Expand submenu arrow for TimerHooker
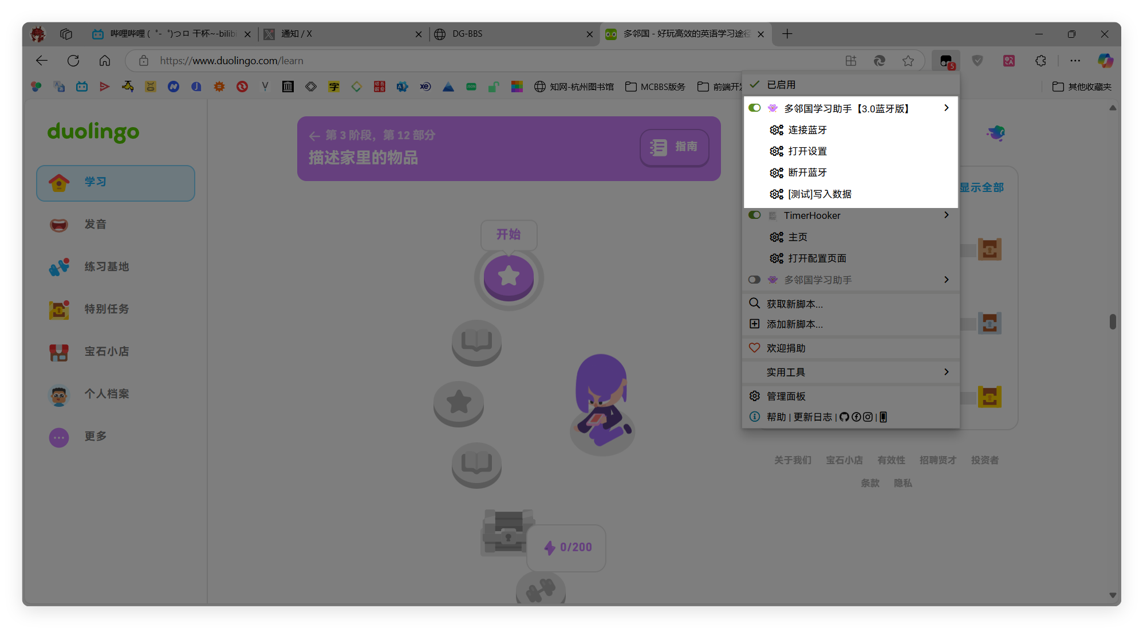Screen dimensions: 1143x628 (x=947, y=215)
